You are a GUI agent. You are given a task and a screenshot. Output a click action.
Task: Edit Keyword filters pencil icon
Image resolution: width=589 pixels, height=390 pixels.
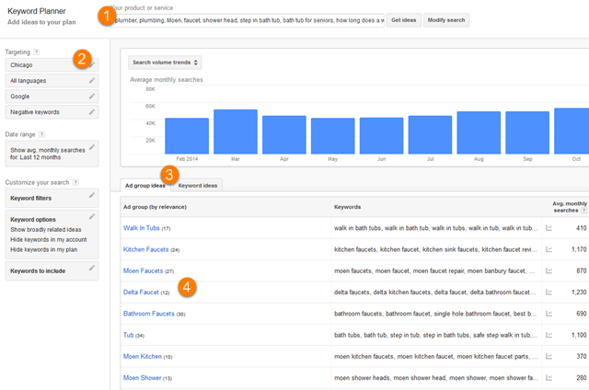tap(92, 195)
